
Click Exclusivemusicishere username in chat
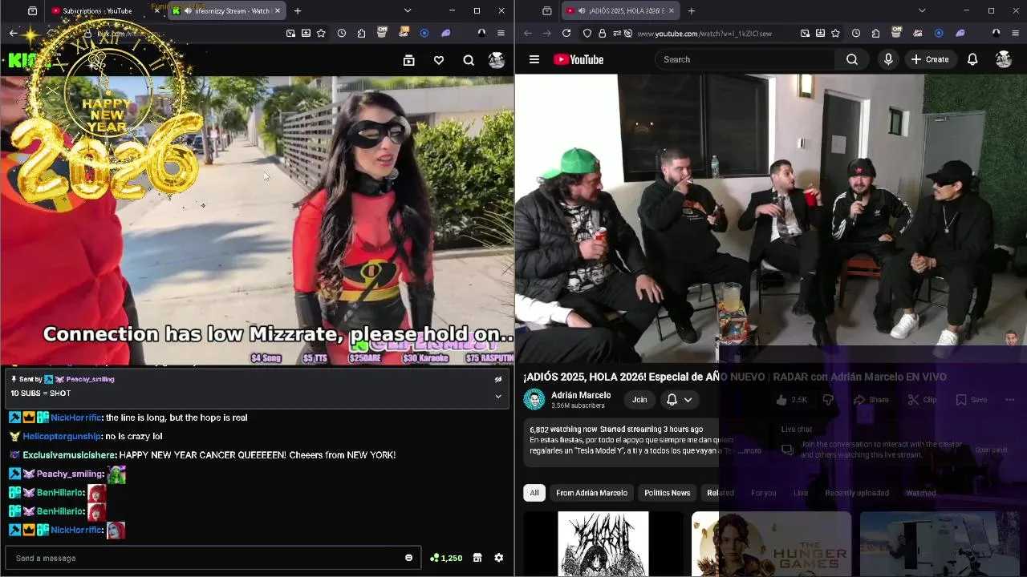(69, 455)
